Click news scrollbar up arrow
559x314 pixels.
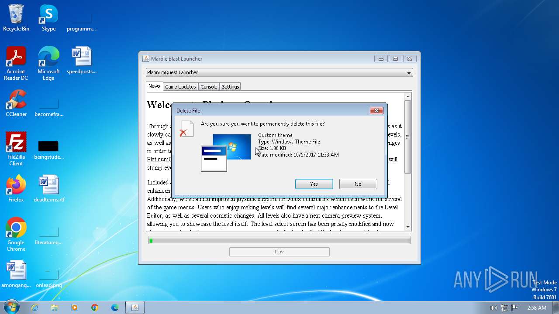click(x=408, y=96)
